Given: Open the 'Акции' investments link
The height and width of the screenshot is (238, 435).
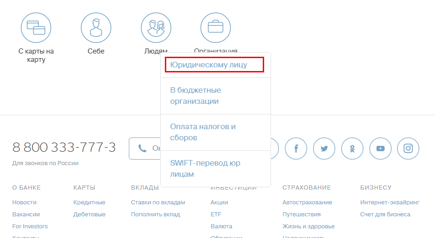Looking at the screenshot, I should [x=219, y=202].
